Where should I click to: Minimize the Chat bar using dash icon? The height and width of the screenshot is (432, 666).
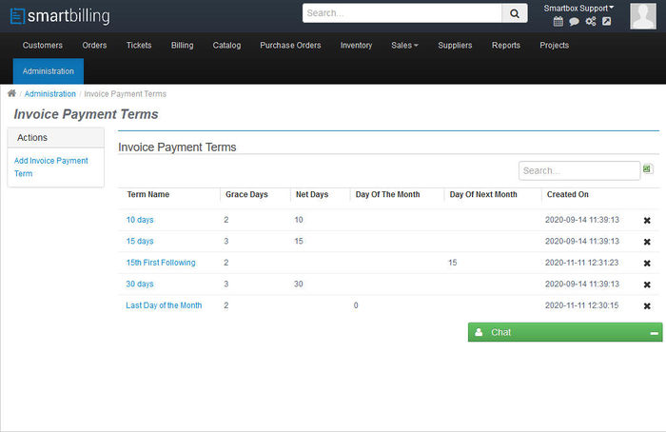coord(655,333)
